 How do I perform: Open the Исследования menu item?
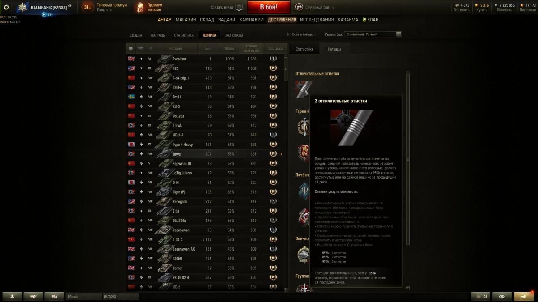[x=317, y=20]
